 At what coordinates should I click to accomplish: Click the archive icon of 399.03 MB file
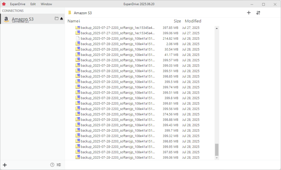(77, 65)
